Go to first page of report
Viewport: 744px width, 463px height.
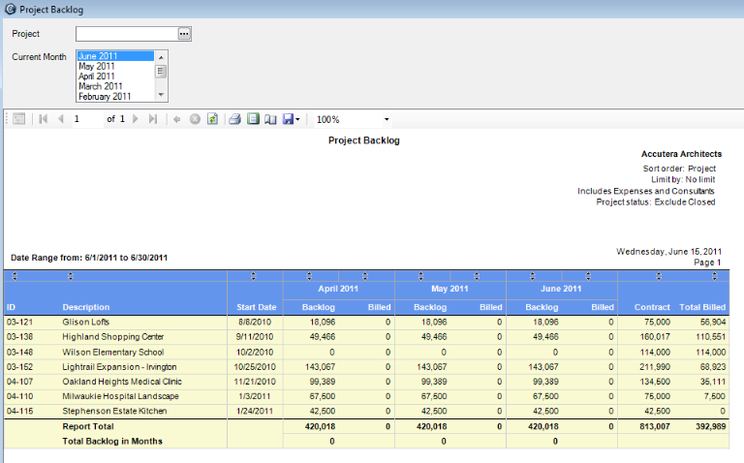[43, 119]
